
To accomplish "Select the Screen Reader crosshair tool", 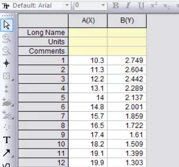I will click(x=6, y=63).
